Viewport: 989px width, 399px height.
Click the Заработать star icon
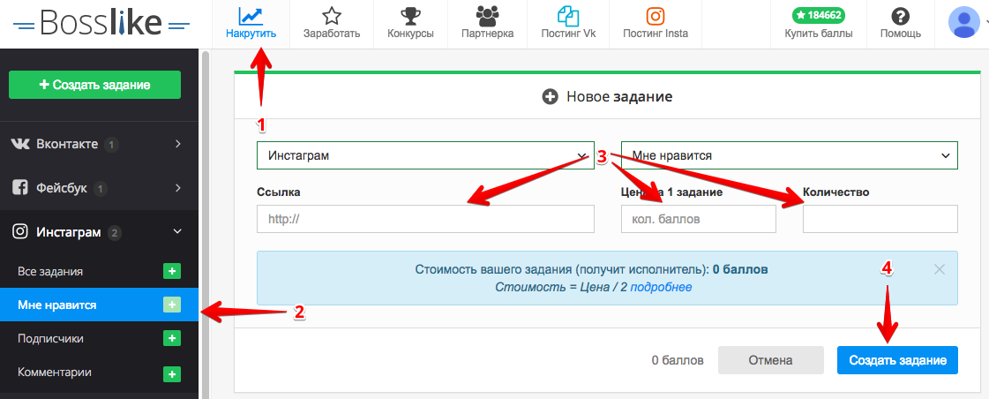(331, 16)
